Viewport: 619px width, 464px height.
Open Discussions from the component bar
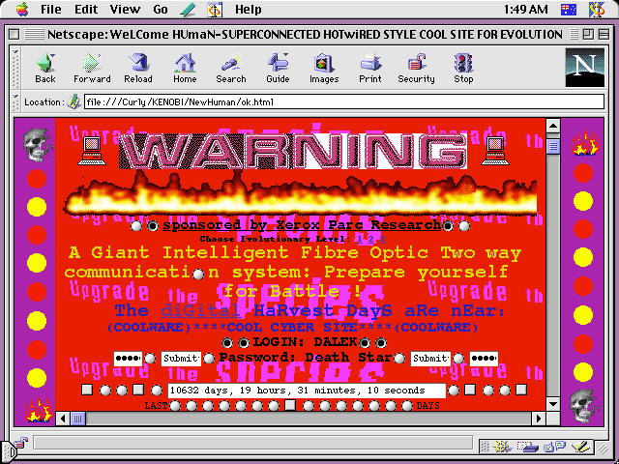tap(554, 447)
